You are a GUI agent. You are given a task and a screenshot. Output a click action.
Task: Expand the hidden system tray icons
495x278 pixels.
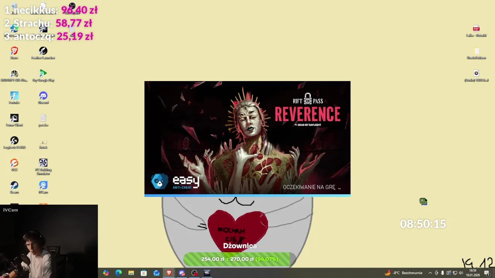pyautogui.click(x=430, y=273)
